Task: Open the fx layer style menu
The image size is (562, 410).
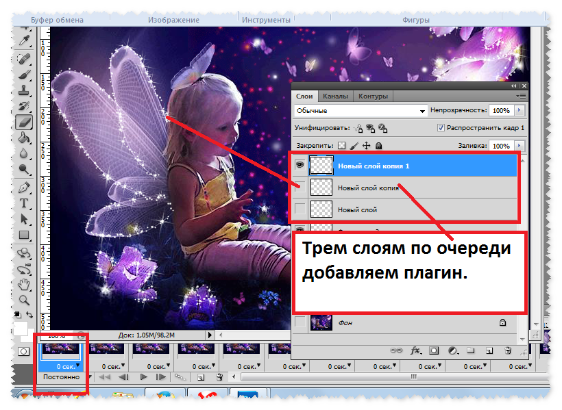Action: (x=415, y=350)
